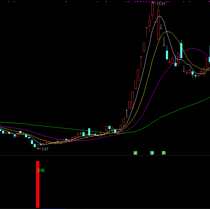
Task: Click the 3.87 low price label
Action: 45,149
